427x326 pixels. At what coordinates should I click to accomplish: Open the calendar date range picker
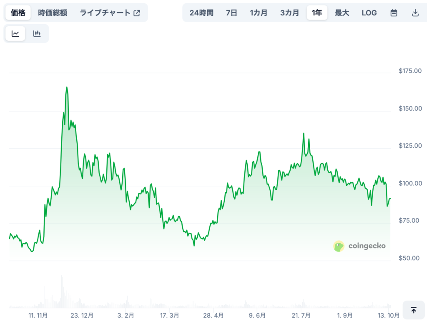[x=394, y=13]
